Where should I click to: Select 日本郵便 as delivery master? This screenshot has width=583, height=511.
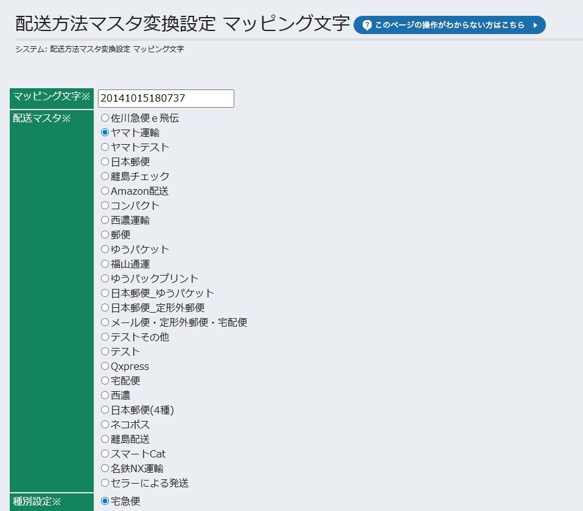[105, 162]
